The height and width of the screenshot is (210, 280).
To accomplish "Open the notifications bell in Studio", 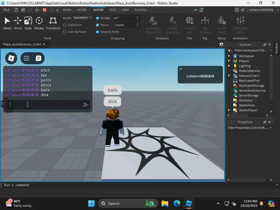I will pos(202,10).
